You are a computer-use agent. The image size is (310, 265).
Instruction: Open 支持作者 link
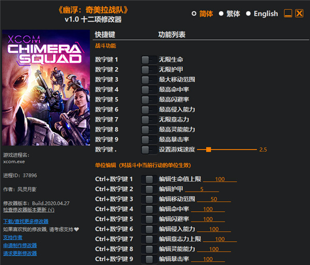pos(12,237)
